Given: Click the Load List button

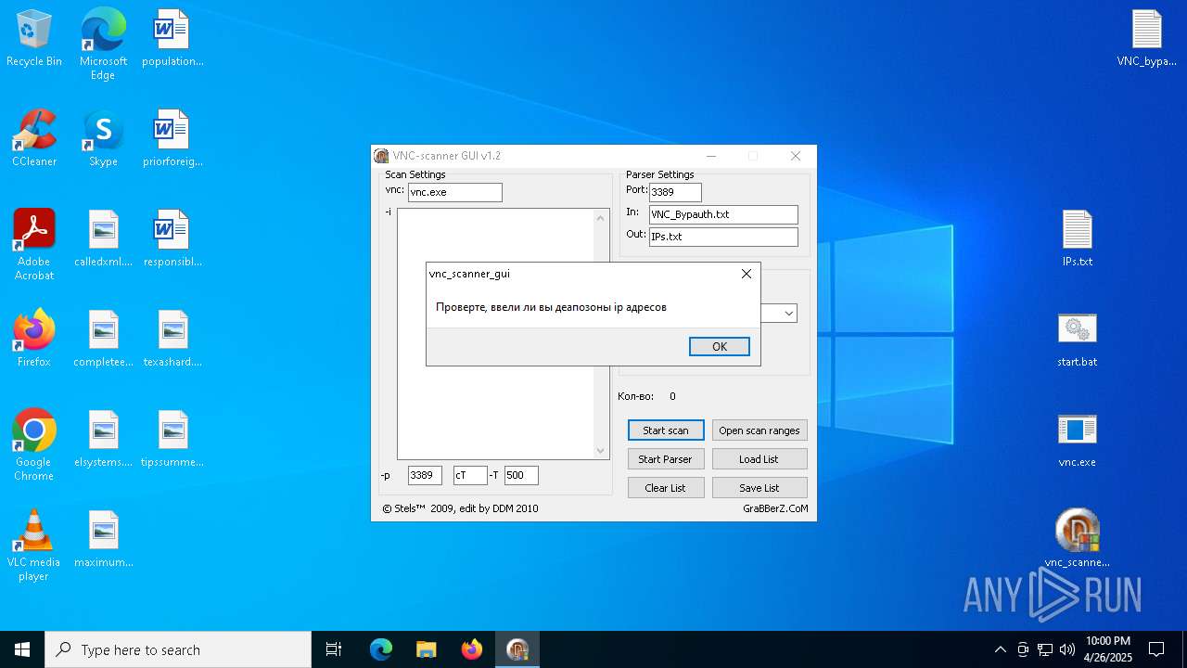Looking at the screenshot, I should coord(759,459).
